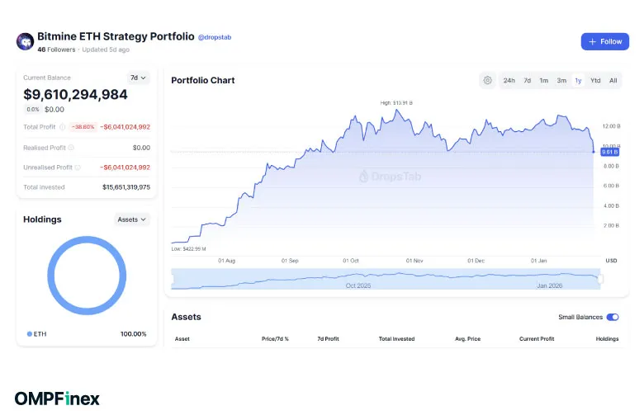Image resolution: width=644 pixels, height=415 pixels.
Task: Show the All time chart range
Action: coord(613,80)
